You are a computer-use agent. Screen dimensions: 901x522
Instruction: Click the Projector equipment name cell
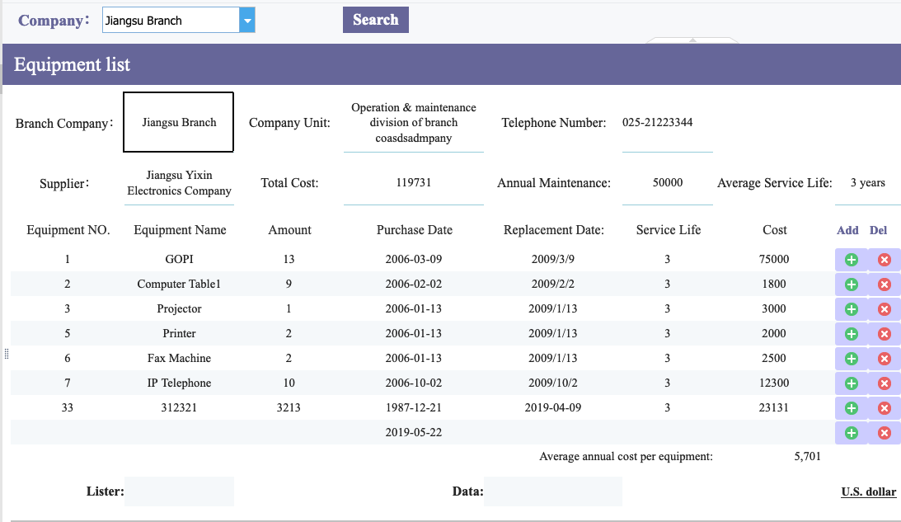point(179,308)
